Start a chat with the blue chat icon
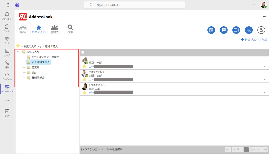 (x=224, y=30)
